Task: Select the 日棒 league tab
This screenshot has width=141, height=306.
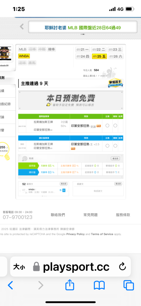Action: [x=32, y=49]
